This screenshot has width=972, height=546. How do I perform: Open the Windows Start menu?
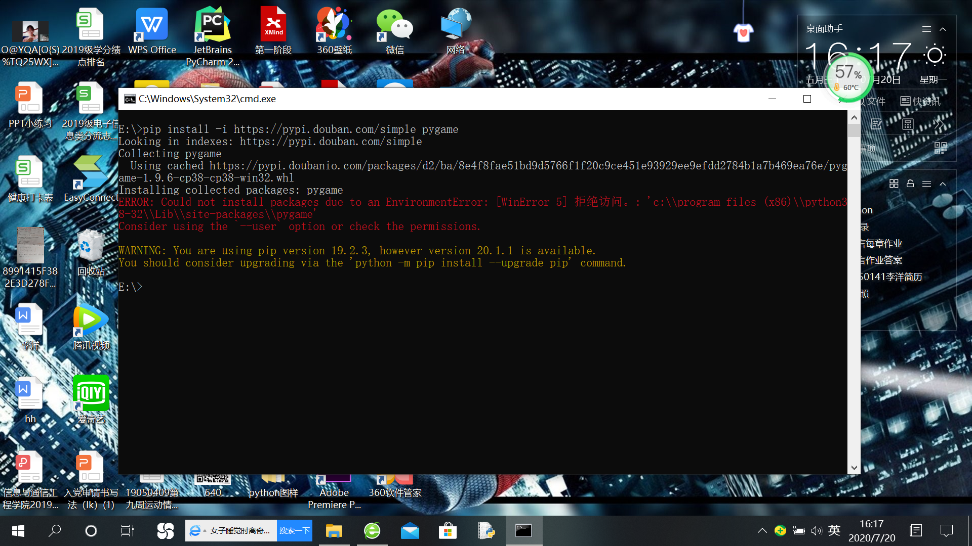point(18,531)
